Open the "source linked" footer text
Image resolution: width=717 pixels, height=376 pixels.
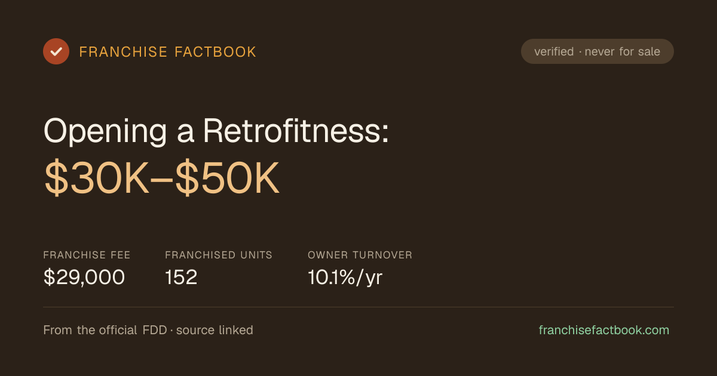[215, 330]
